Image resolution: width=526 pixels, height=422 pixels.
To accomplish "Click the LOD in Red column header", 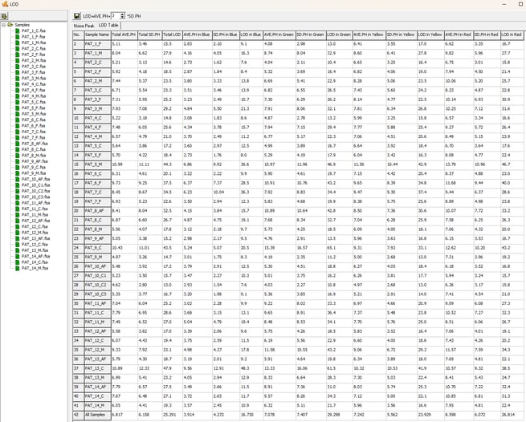I will click(x=512, y=34).
